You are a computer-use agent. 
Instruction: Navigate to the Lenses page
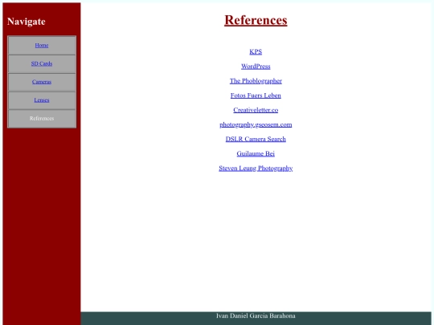pos(42,100)
